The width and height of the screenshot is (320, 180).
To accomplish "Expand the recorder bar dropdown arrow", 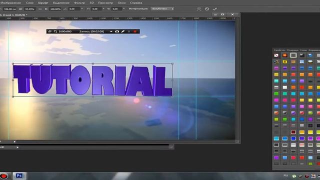I will (111, 31).
